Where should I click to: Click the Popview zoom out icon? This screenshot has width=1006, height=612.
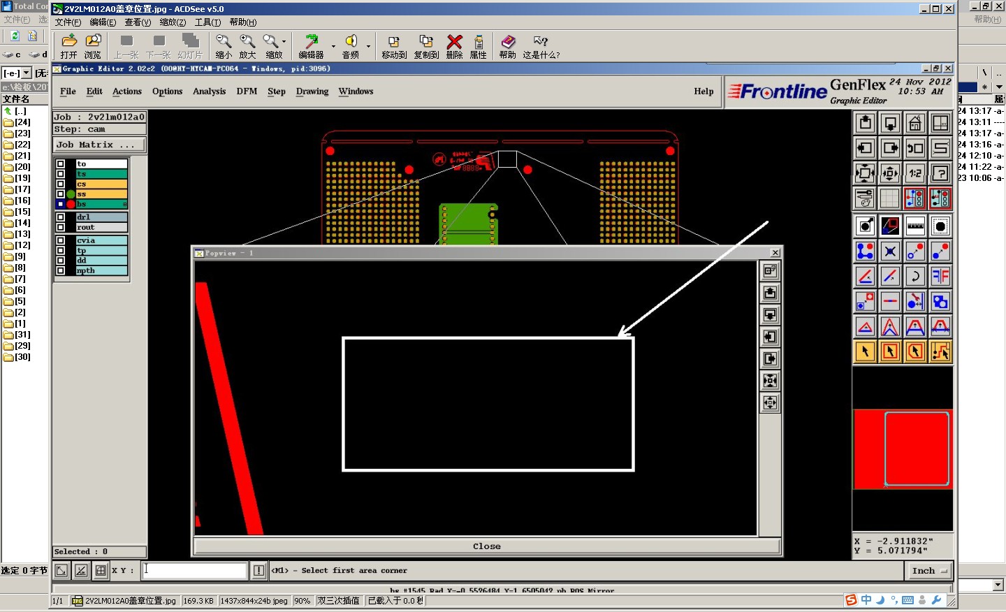[x=770, y=402]
